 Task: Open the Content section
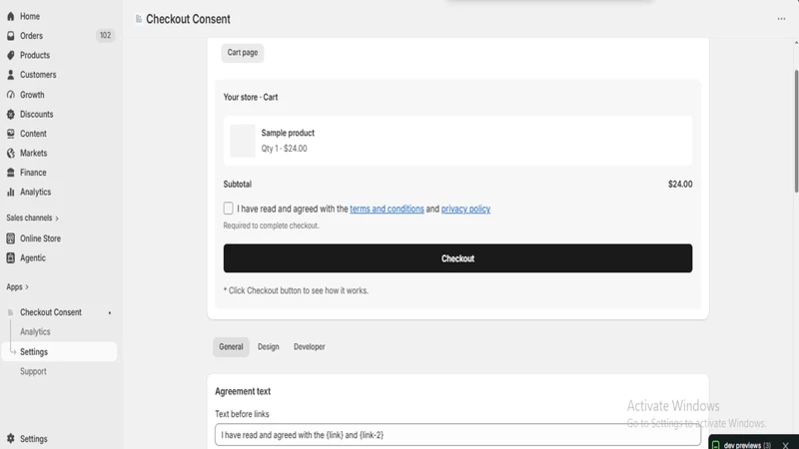pyautogui.click(x=33, y=134)
